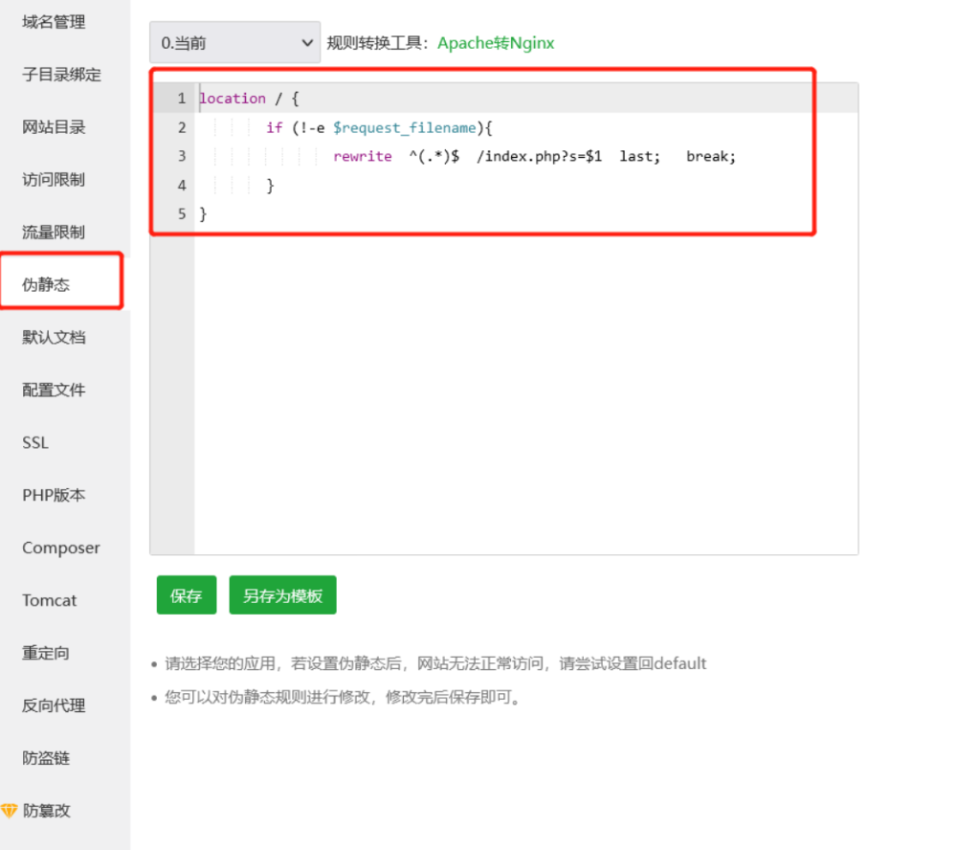
Task: Open the Composer section
Action: coord(60,548)
